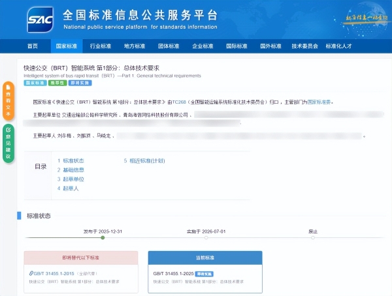
Task: Click the 目录 label
Action: [41, 166]
